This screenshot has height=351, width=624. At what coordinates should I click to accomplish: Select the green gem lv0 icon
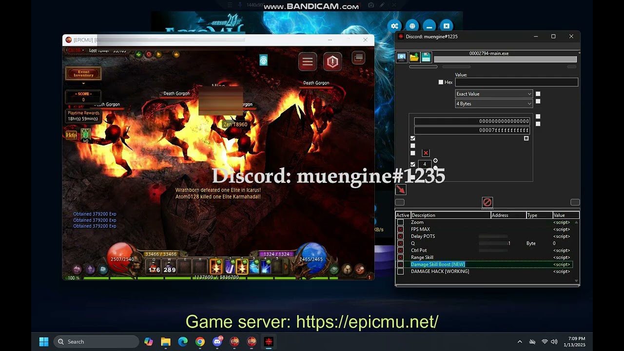(86, 134)
